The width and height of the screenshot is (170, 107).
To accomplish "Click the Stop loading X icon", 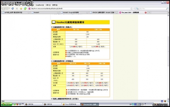I will pyautogui.click(x=17, y=8).
